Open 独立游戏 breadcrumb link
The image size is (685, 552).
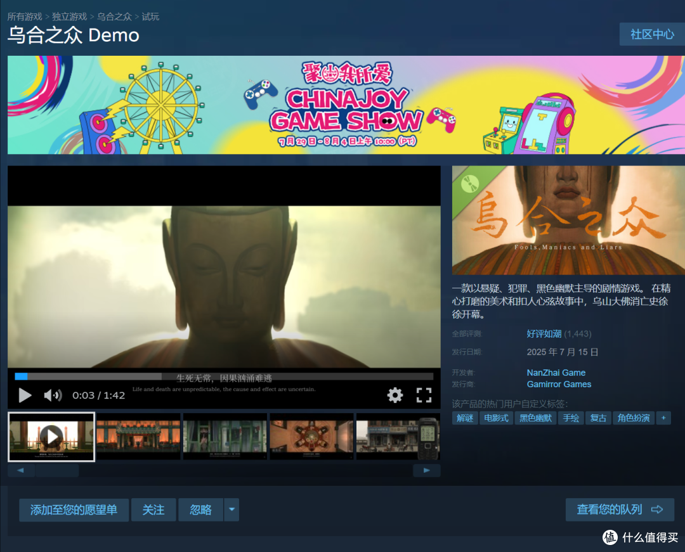click(x=70, y=16)
